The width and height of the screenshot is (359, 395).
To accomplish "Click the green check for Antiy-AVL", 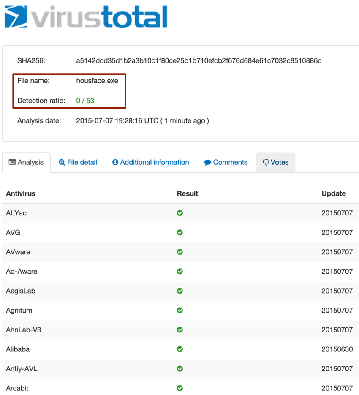I will (180, 369).
